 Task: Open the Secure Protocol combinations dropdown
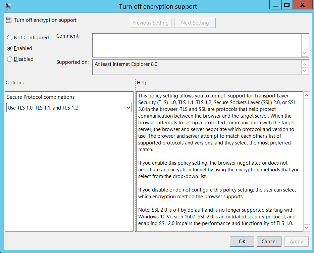click(x=69, y=108)
